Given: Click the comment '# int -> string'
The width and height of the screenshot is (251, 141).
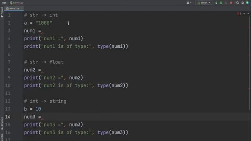Looking at the screenshot, I should (x=45, y=101).
